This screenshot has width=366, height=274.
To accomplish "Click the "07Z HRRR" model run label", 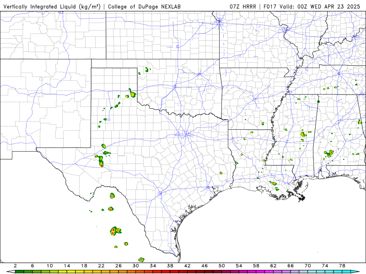I will [x=243, y=6].
